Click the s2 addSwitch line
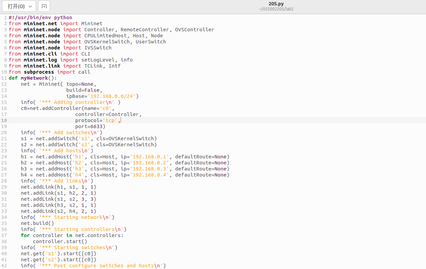The height and width of the screenshot is (269, 426). (89, 145)
